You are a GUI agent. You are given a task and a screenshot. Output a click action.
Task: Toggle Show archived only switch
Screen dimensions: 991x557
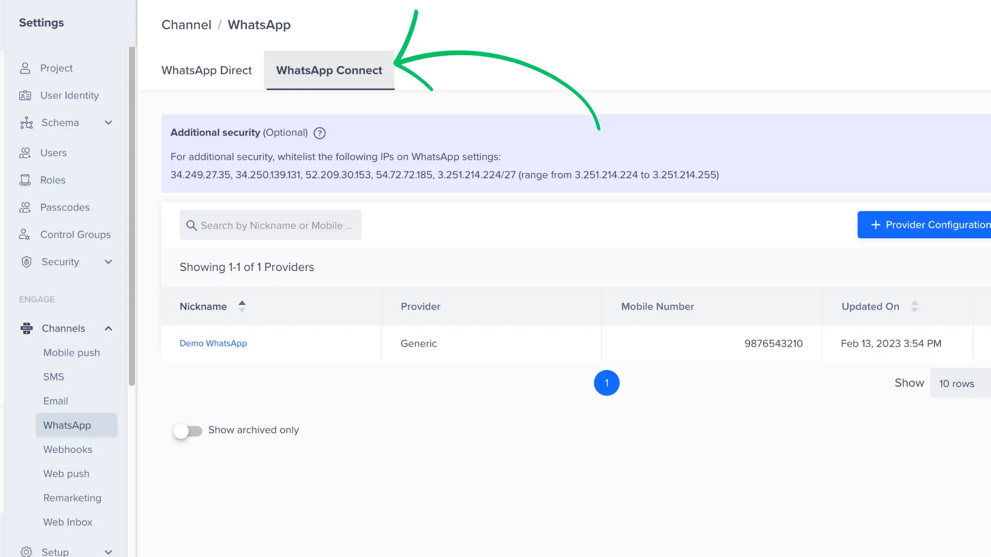click(x=188, y=431)
